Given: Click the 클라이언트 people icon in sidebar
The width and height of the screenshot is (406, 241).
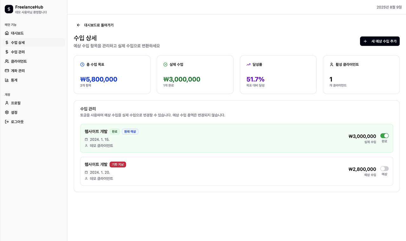Looking at the screenshot, I should tap(7, 61).
